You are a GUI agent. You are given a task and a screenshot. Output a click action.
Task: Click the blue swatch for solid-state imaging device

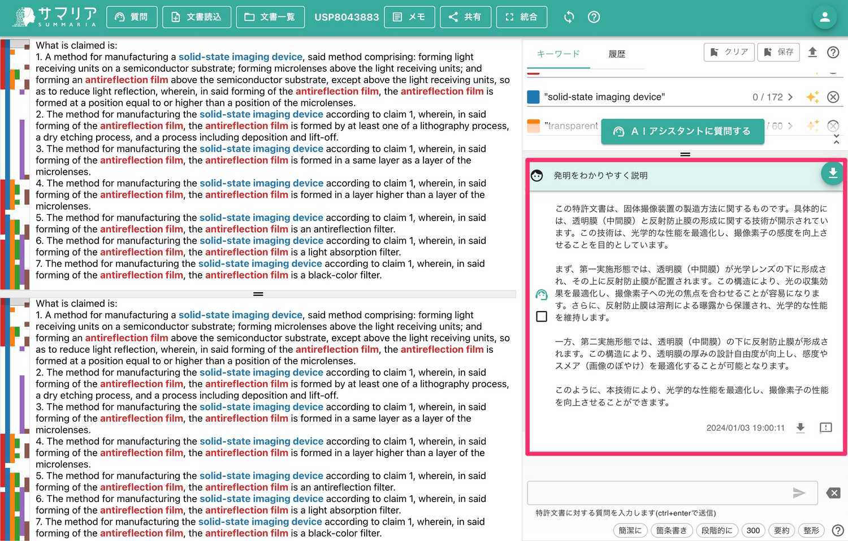533,97
